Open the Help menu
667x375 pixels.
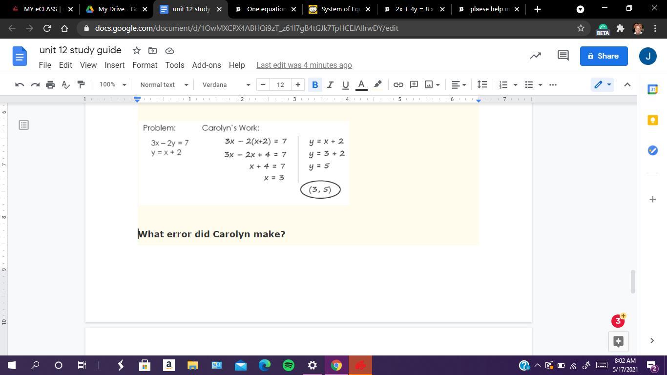[237, 65]
